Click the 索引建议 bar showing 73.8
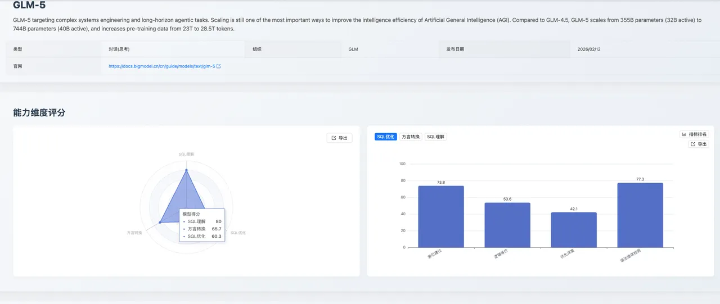This screenshot has width=720, height=304. tap(441, 216)
